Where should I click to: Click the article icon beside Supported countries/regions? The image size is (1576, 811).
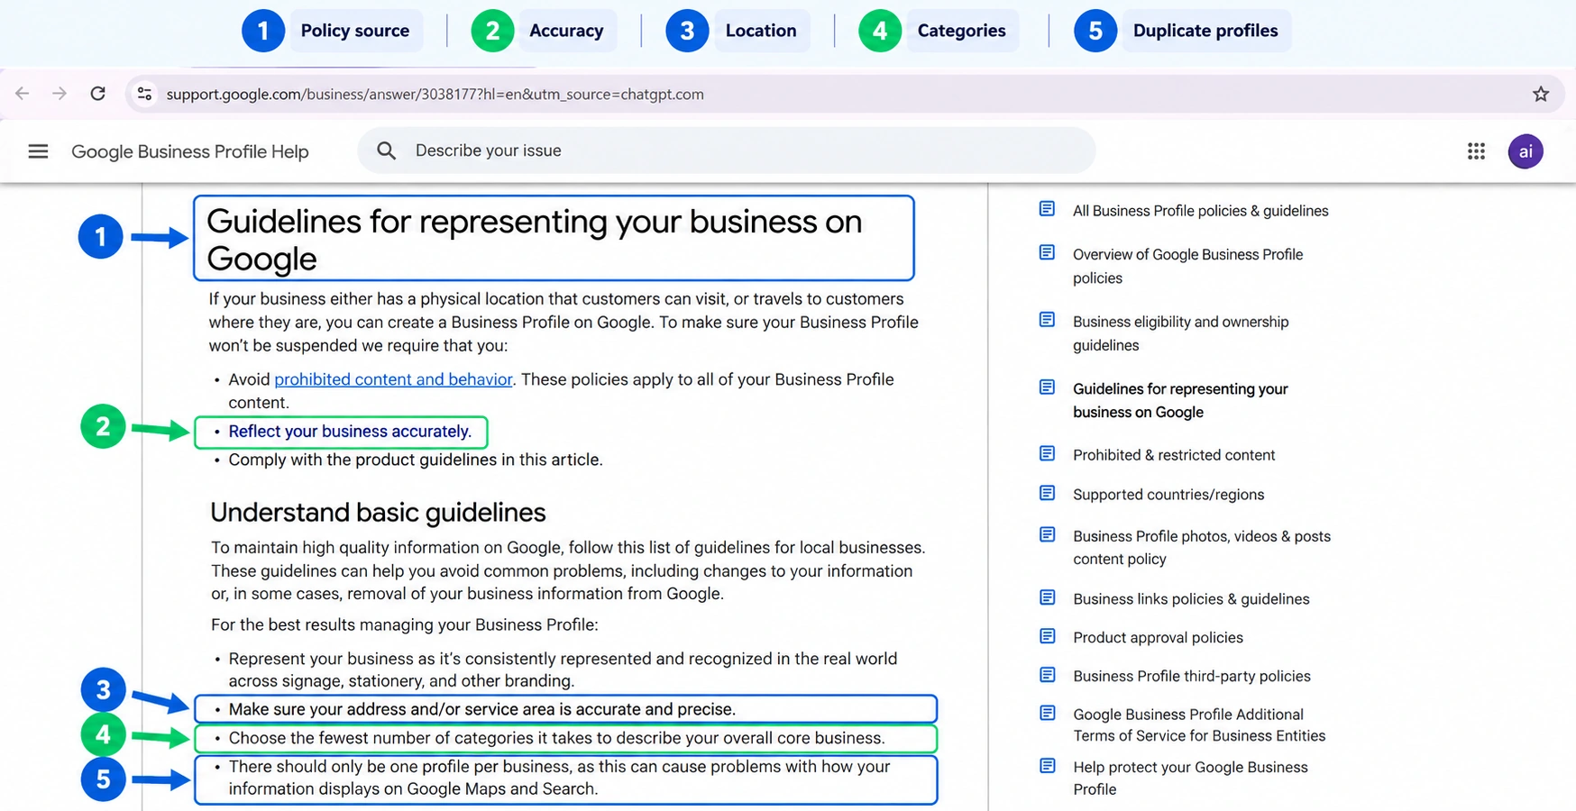pos(1047,493)
